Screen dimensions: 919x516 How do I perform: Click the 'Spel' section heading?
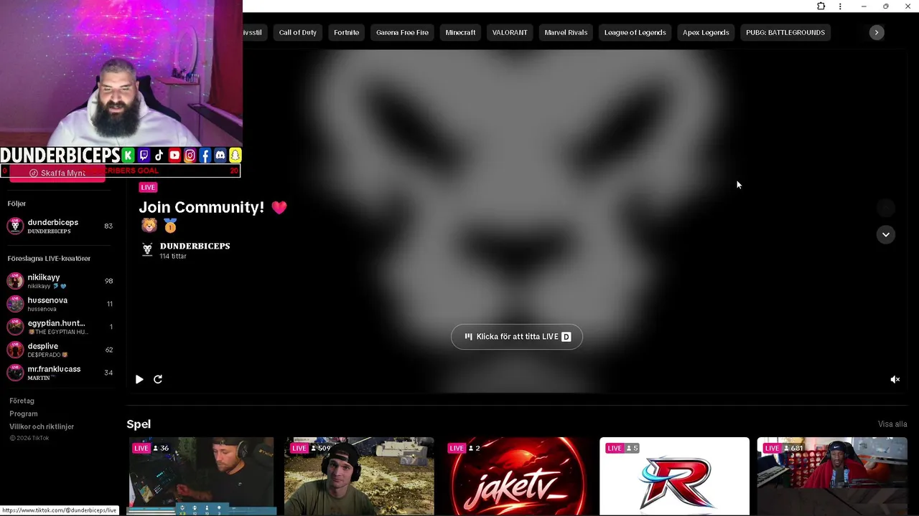coord(139,424)
